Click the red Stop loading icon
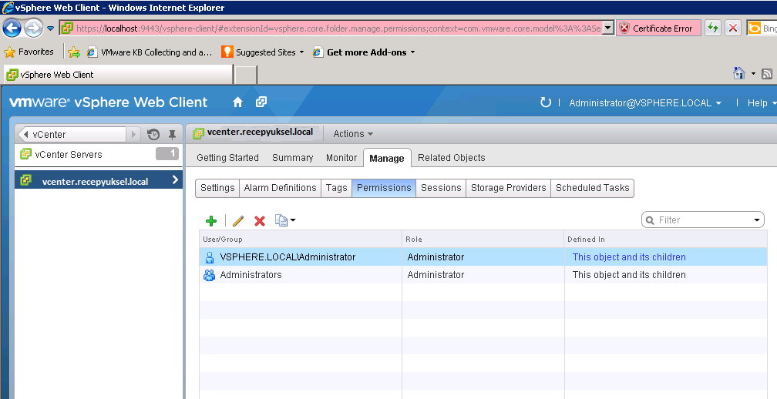Image resolution: width=777 pixels, height=399 pixels. coord(733,28)
